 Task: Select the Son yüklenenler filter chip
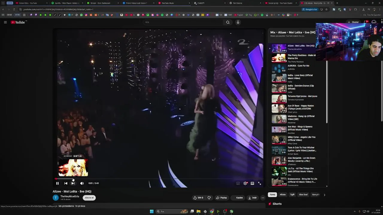click(316, 195)
